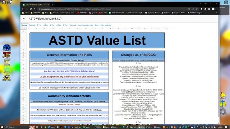Image resolution: width=230 pixels, height=129 pixels.
Task: Show more bookmarks chevron in bookmarks bar
Action: [217, 13]
